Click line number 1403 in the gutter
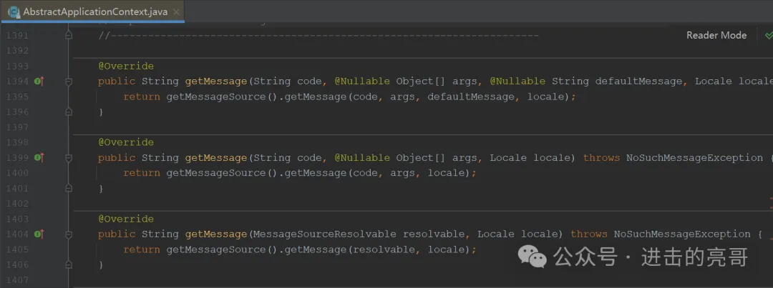The width and height of the screenshot is (773, 288). pyautogui.click(x=16, y=219)
